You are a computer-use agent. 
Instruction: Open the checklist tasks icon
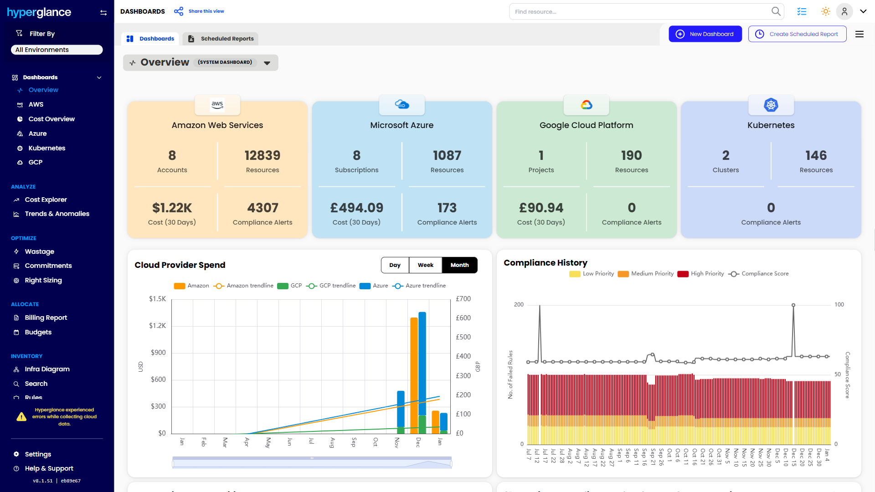(x=802, y=11)
